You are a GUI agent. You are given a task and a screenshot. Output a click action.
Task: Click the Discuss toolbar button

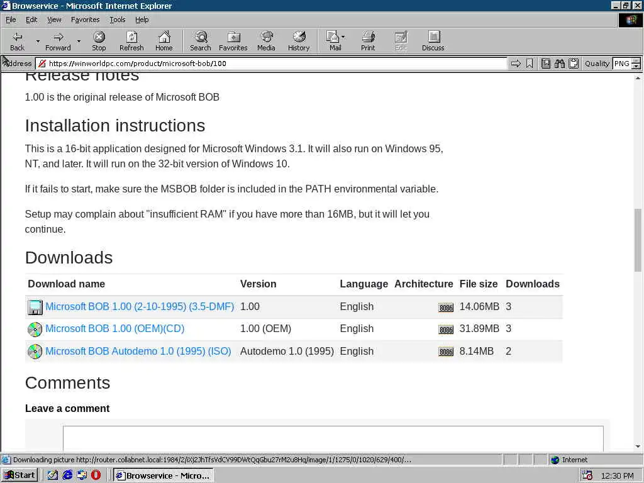433,41
